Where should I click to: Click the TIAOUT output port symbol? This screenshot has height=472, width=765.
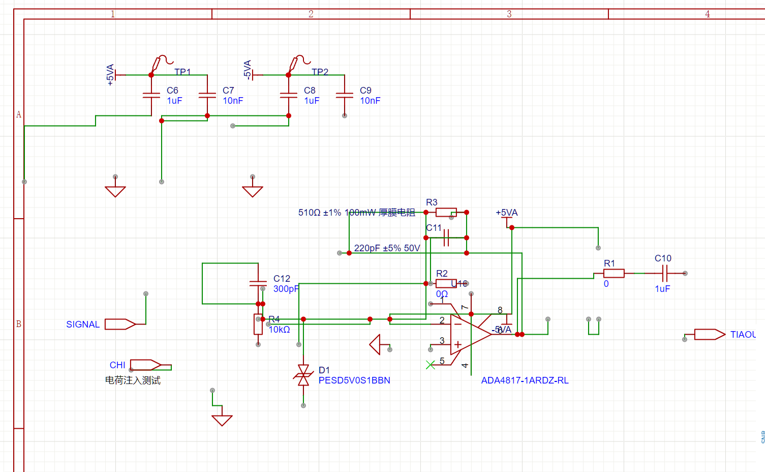point(709,334)
